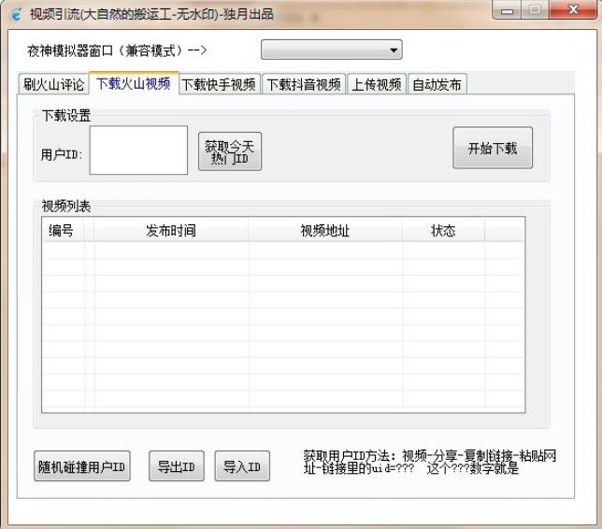
Task: Click the 编号 column header
Action: pyautogui.click(x=63, y=230)
